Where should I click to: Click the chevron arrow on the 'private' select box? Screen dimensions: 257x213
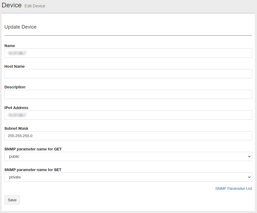pos(249,177)
